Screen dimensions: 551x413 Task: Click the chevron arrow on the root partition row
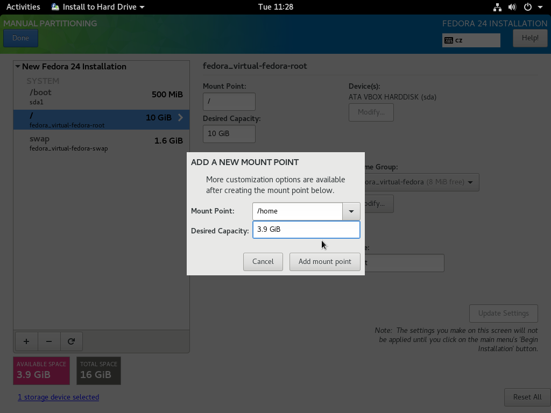point(181,118)
